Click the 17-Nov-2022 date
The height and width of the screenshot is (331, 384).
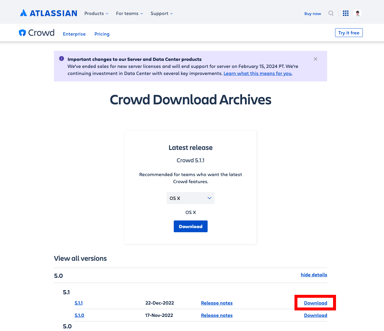coord(159,315)
